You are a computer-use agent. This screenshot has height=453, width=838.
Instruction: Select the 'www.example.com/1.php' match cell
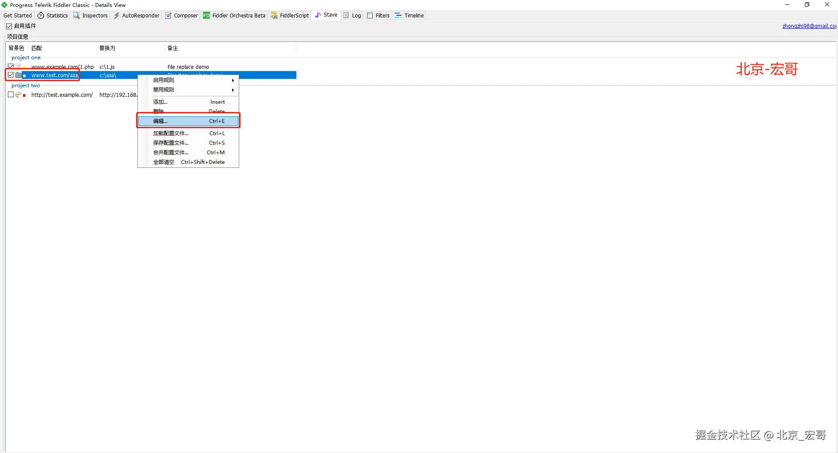(62, 67)
